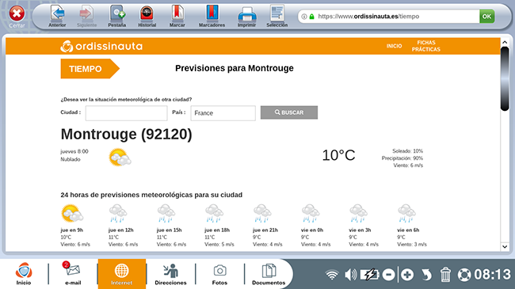The height and width of the screenshot is (289, 515).
Task: Click the jue en 12h rain icon
Action: 118,213
